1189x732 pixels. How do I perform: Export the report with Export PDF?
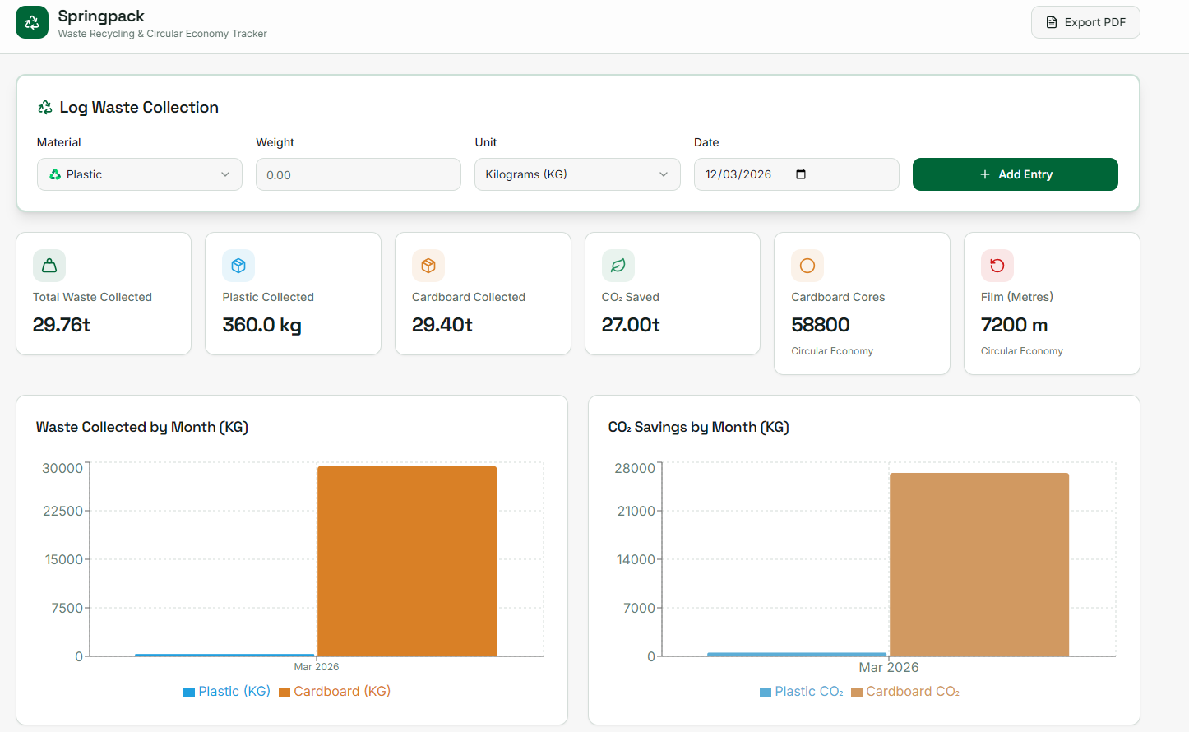pos(1085,22)
